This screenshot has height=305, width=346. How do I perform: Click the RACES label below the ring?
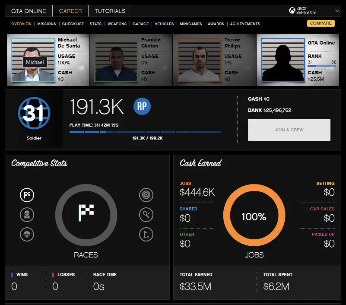(86, 255)
